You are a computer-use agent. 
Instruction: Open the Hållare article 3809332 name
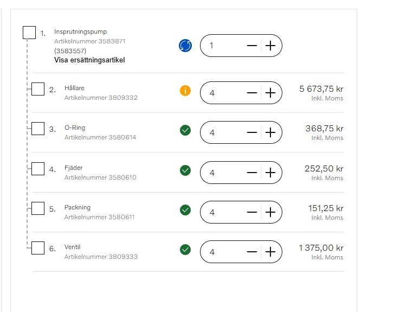(x=74, y=88)
